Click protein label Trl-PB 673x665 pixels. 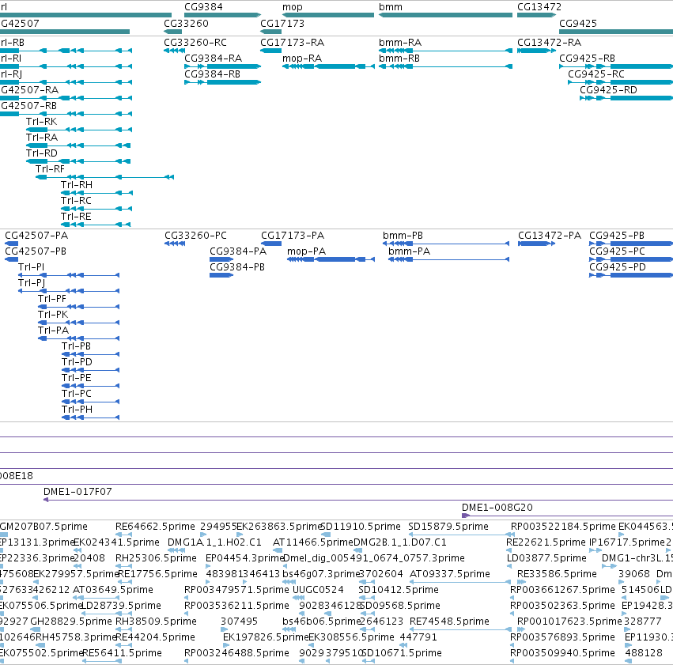[77, 346]
